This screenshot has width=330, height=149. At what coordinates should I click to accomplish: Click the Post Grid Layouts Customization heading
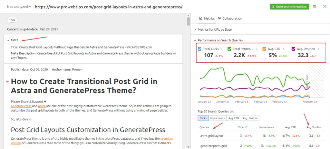coord(88,129)
